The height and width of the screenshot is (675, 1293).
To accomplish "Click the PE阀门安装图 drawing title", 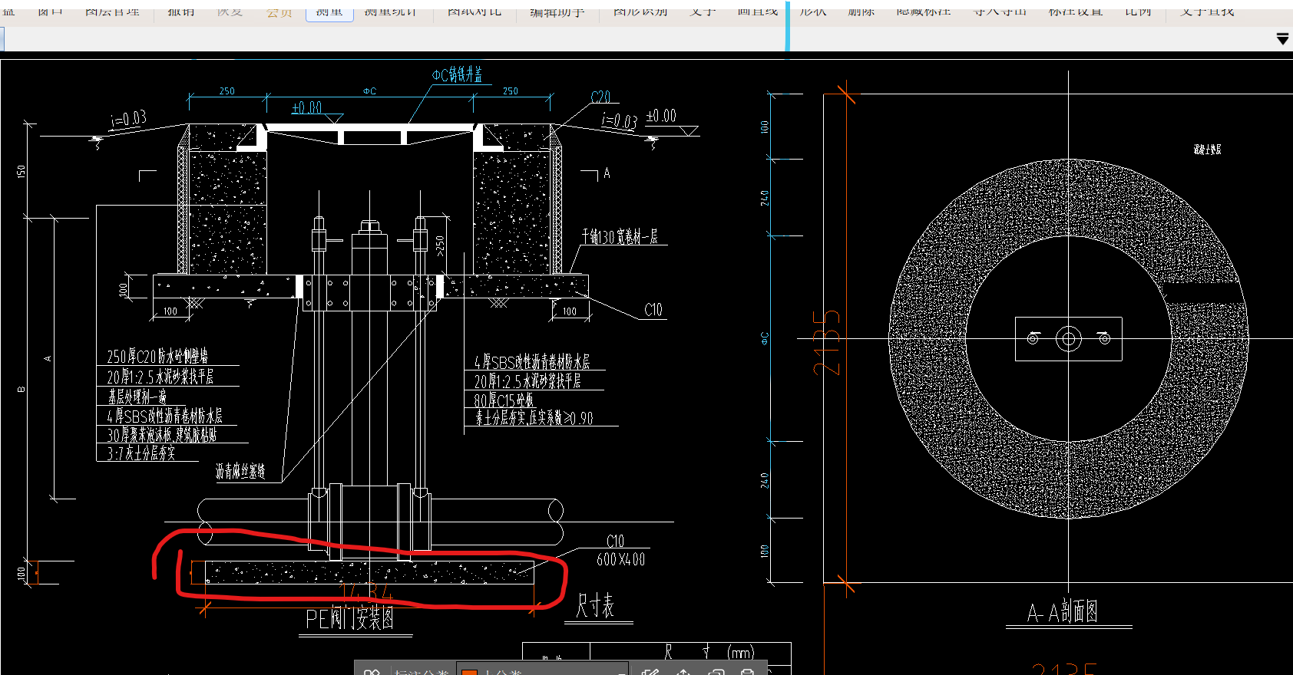I will [350, 618].
